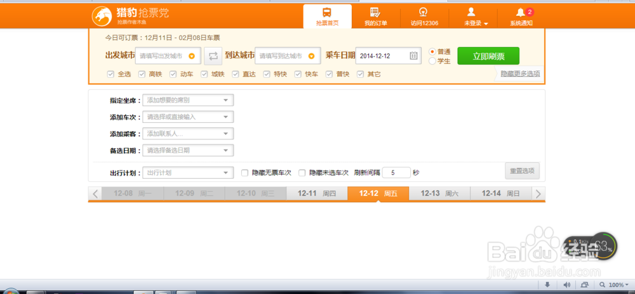Click the 隐藏更多选项 link
Screen dimensions: 635x294
point(520,74)
